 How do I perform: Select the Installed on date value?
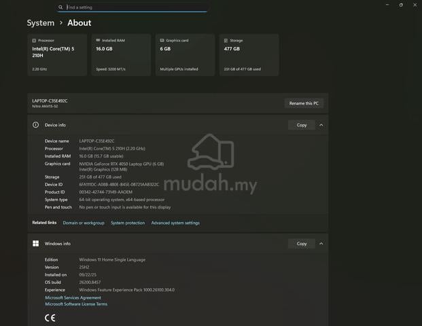[x=88, y=274]
